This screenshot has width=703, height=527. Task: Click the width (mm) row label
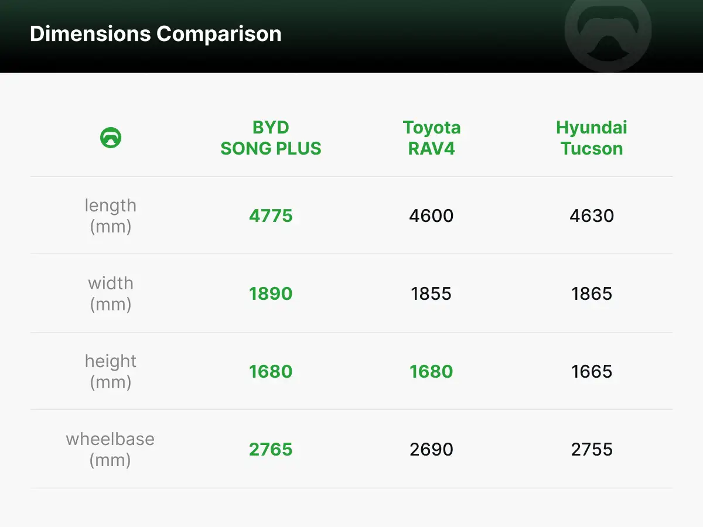111,293
